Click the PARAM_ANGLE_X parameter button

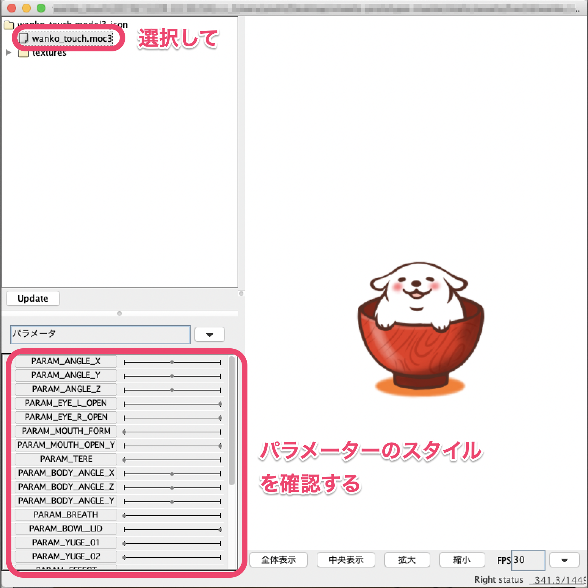(66, 361)
